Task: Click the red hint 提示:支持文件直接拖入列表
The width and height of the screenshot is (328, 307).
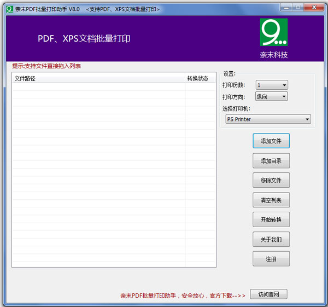Action: pyautogui.click(x=46, y=66)
